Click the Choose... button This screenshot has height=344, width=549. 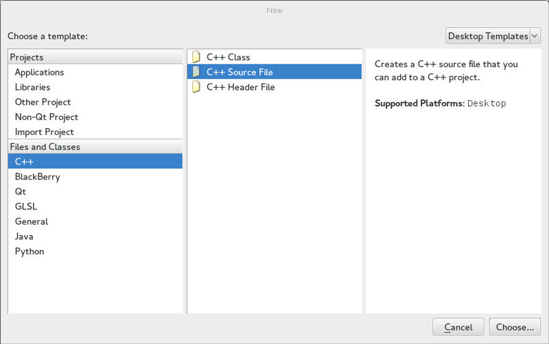point(515,327)
